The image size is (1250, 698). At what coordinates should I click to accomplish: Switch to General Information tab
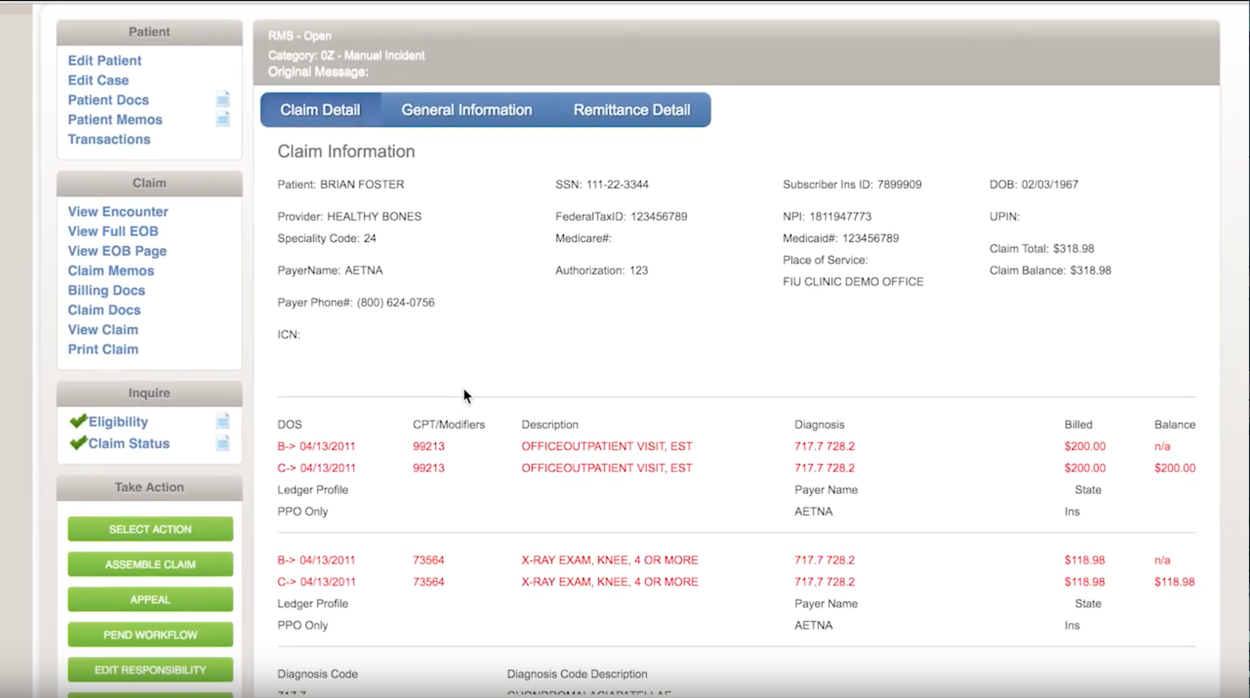click(466, 110)
